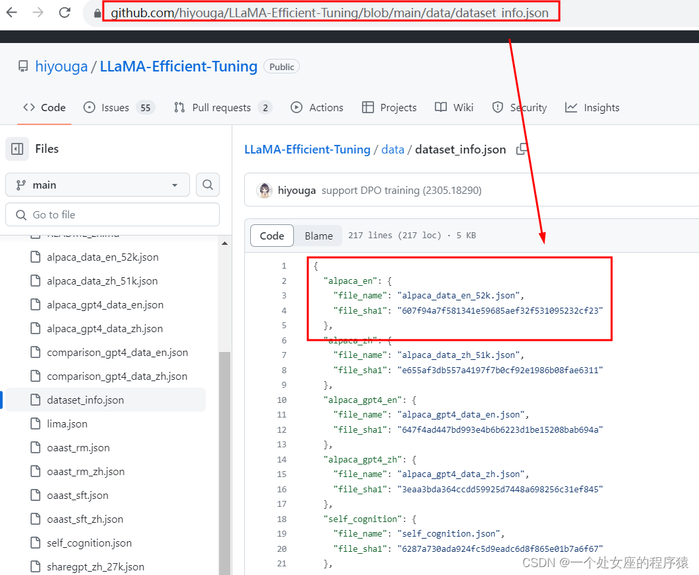
Task: Focus the GitHub URL address bar
Action: pyautogui.click(x=330, y=13)
